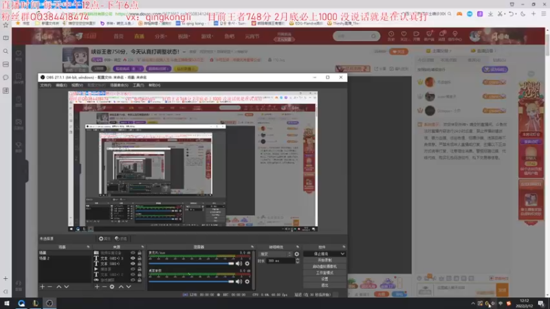
Task: Adjust transition duration stepper arrows
Action: pyautogui.click(x=298, y=261)
